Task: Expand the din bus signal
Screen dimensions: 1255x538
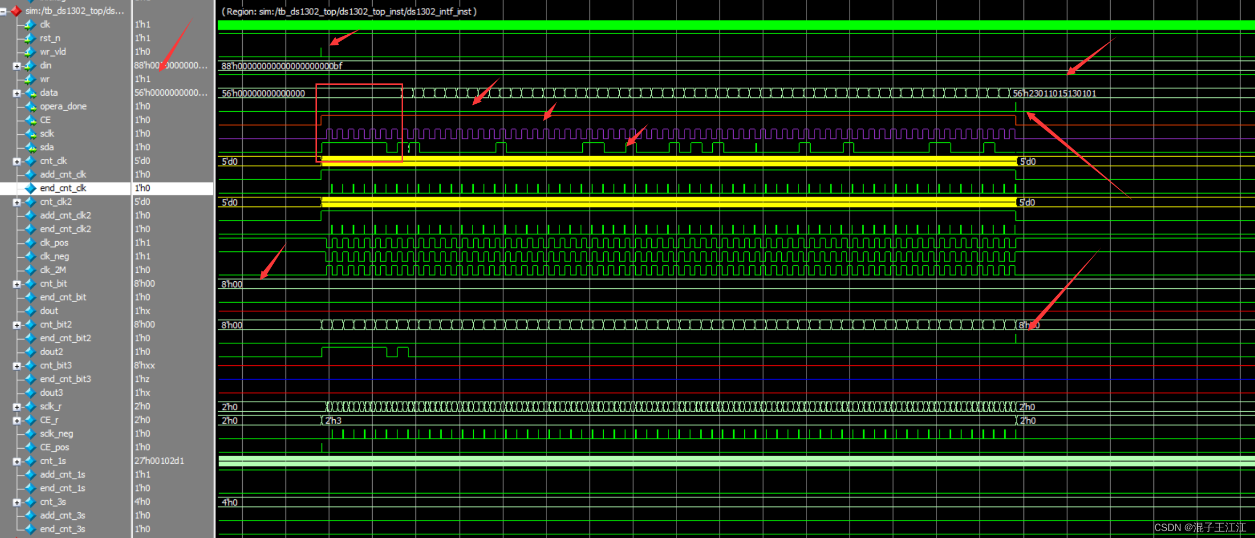Action: [x=17, y=65]
